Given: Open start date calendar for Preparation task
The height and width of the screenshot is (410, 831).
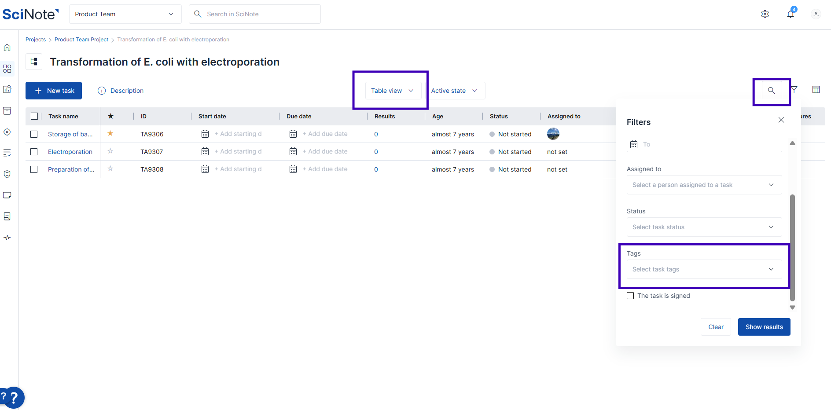Looking at the screenshot, I should pos(205,169).
